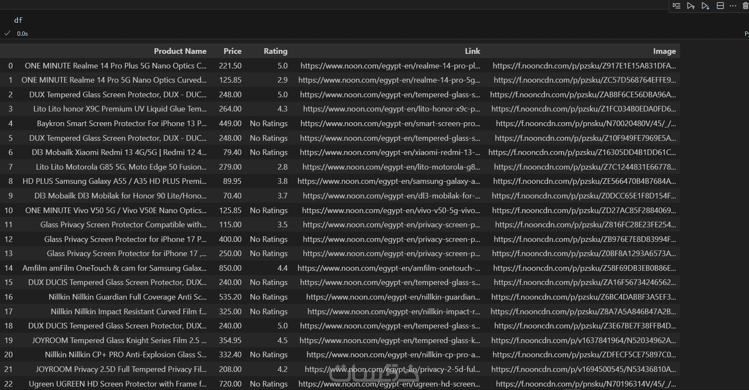Image resolution: width=749 pixels, height=390 pixels.
Task: Delete the cell with the trash icon
Action: pyautogui.click(x=746, y=6)
